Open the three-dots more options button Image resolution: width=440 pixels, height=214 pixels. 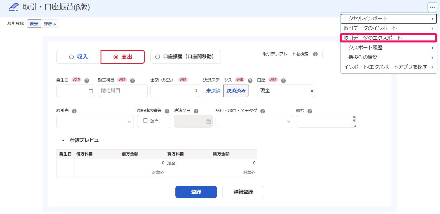coord(432,7)
